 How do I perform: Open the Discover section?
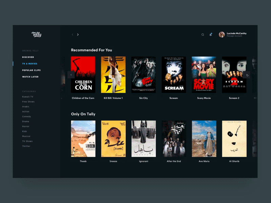click(x=27, y=57)
